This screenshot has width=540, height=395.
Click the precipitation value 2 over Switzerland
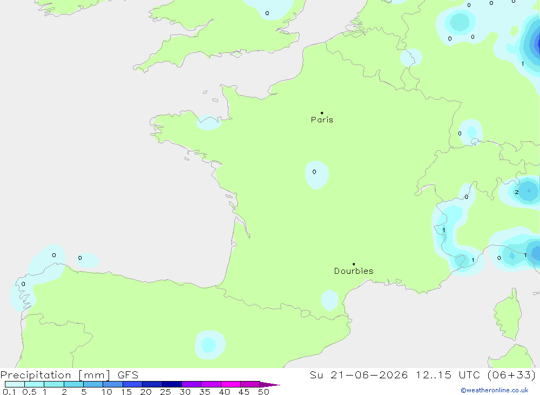517,192
